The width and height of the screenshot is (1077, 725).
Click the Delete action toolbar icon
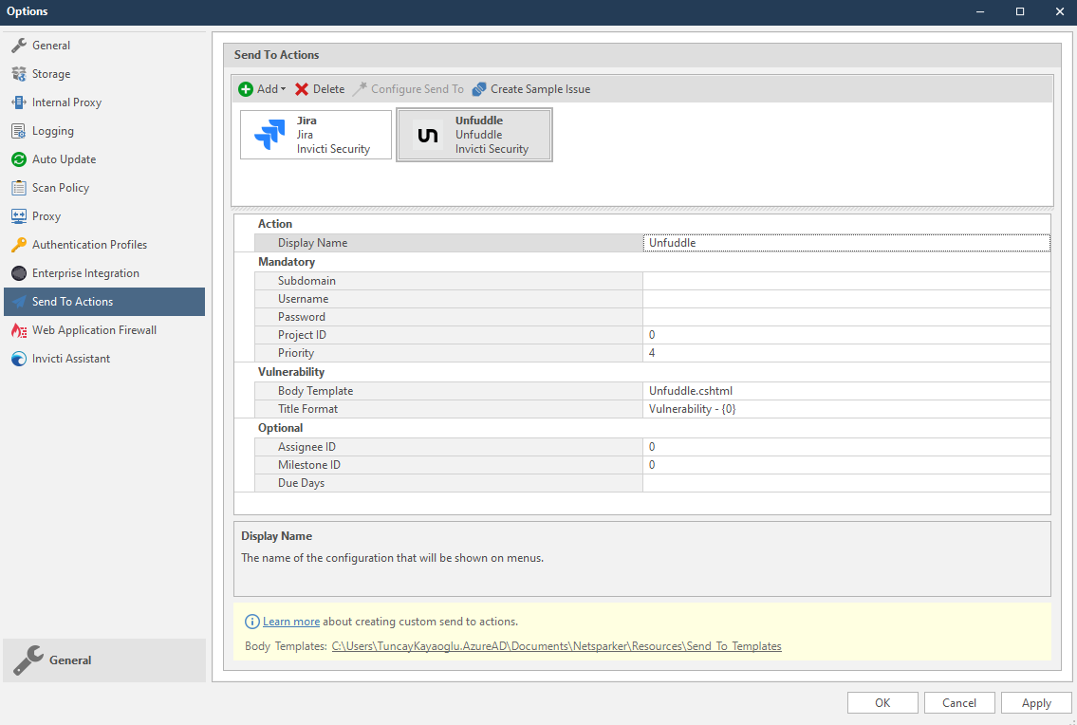coord(319,88)
